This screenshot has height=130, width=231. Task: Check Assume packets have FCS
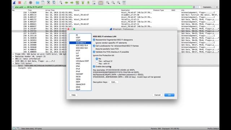pyautogui.click(x=94, y=49)
